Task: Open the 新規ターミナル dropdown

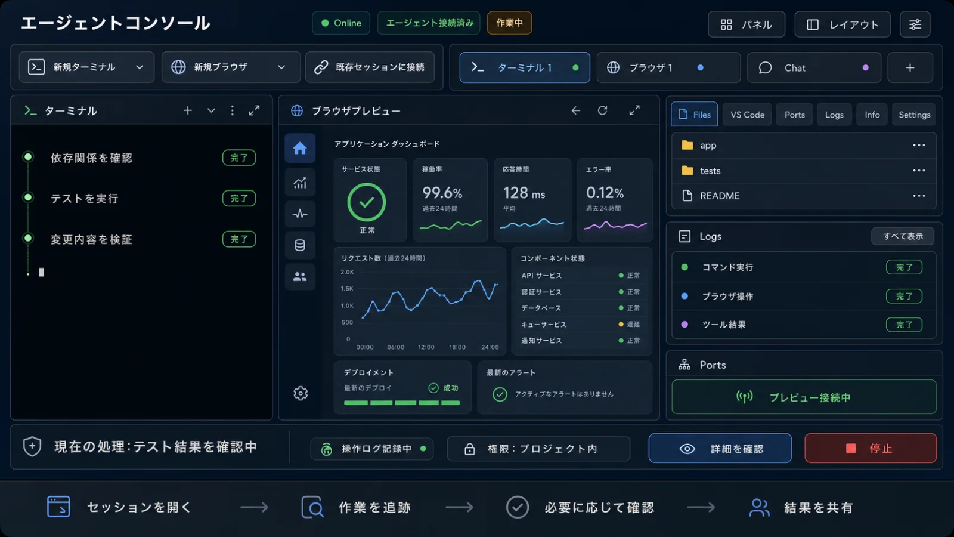Action: [x=86, y=67]
